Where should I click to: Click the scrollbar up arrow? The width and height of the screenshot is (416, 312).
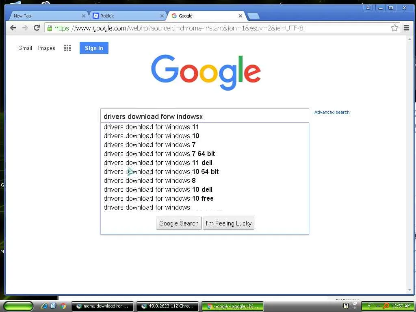coord(409,39)
